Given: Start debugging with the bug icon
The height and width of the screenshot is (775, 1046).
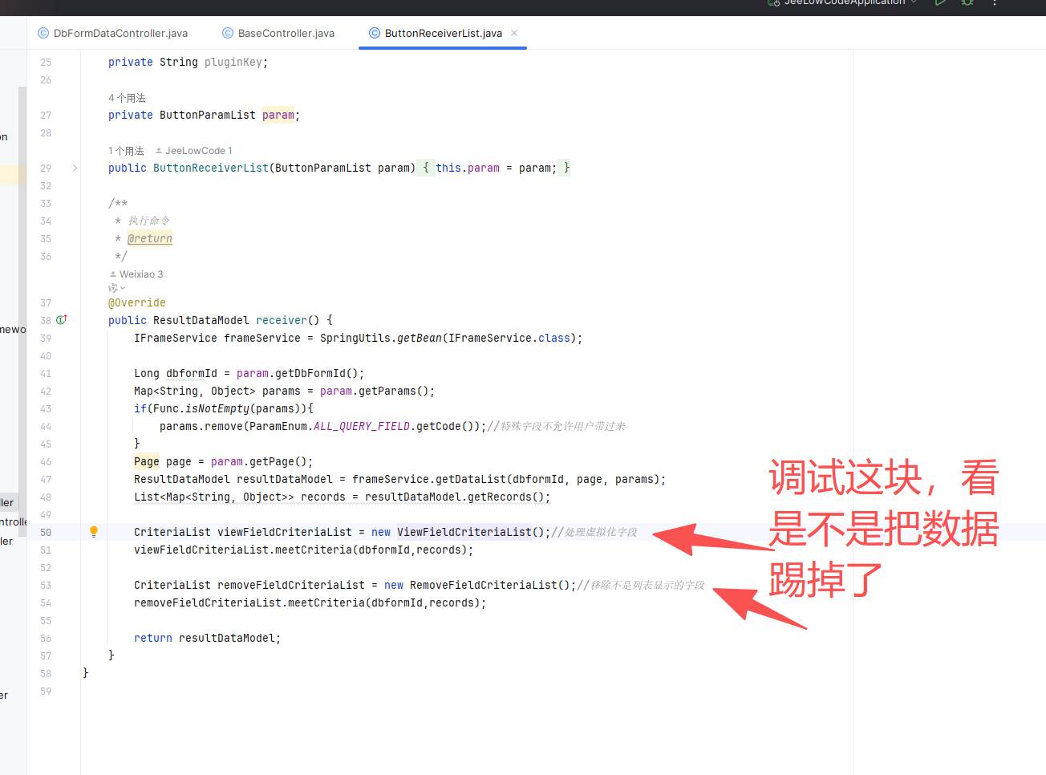Looking at the screenshot, I should coord(967,3).
